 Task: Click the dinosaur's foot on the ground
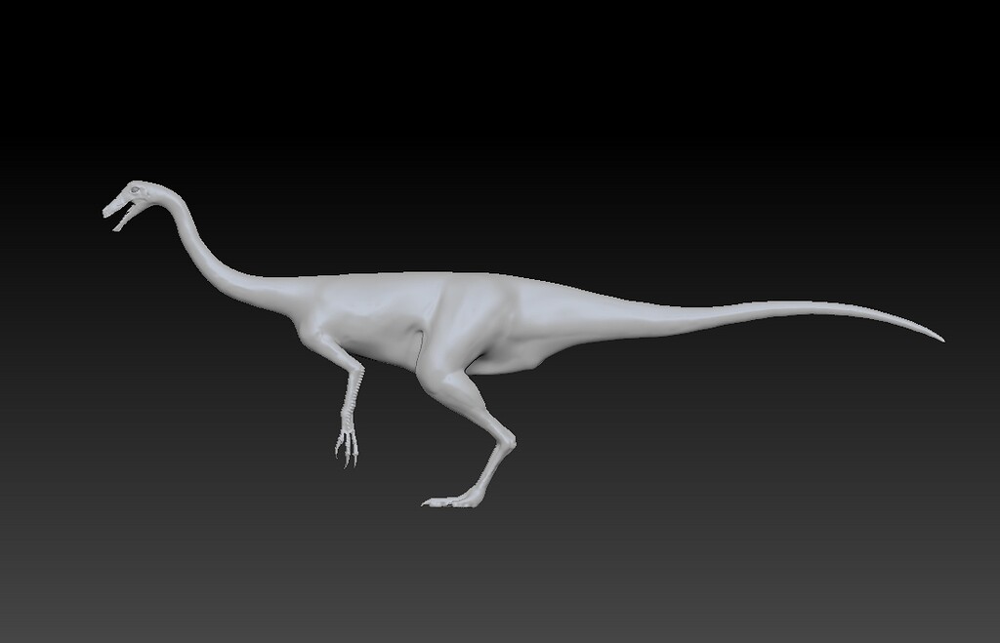(x=455, y=501)
